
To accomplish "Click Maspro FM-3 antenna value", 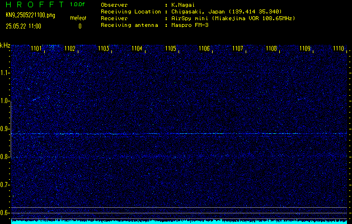I will (190, 25).
